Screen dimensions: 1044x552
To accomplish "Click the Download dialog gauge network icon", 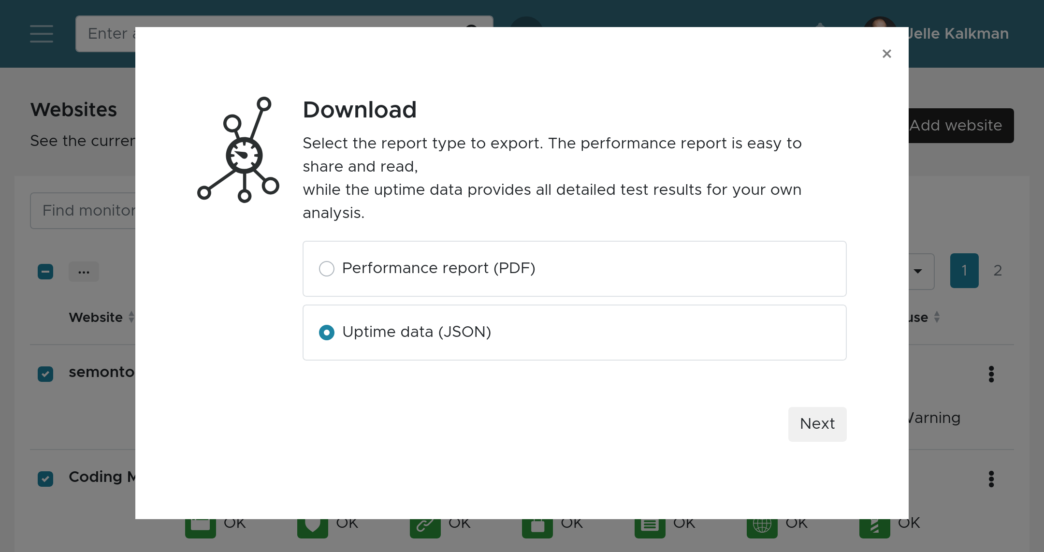I will (239, 150).
